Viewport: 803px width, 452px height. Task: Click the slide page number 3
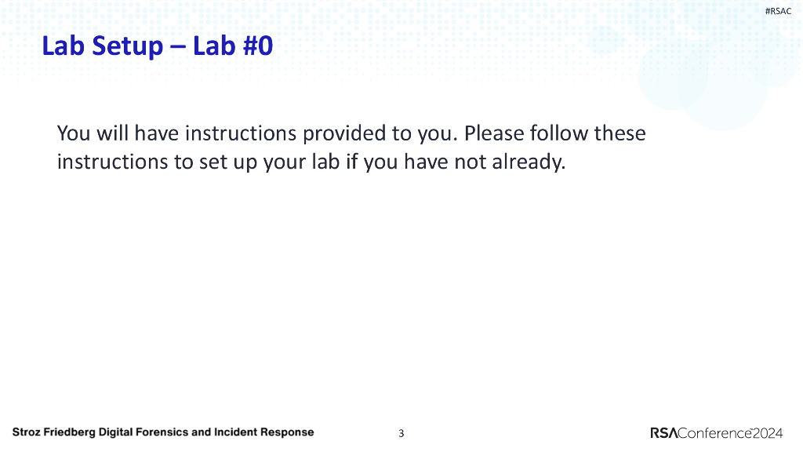tap(401, 433)
